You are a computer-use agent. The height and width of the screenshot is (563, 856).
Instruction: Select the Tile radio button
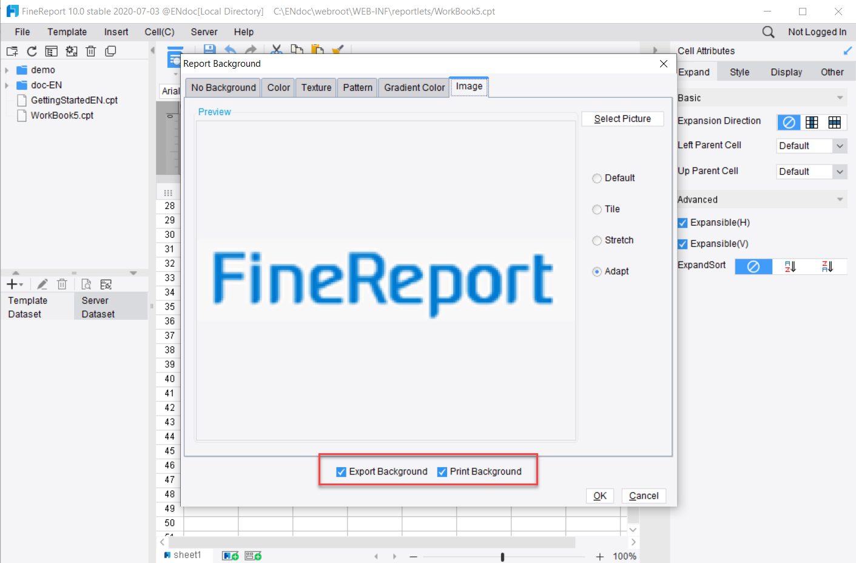596,209
